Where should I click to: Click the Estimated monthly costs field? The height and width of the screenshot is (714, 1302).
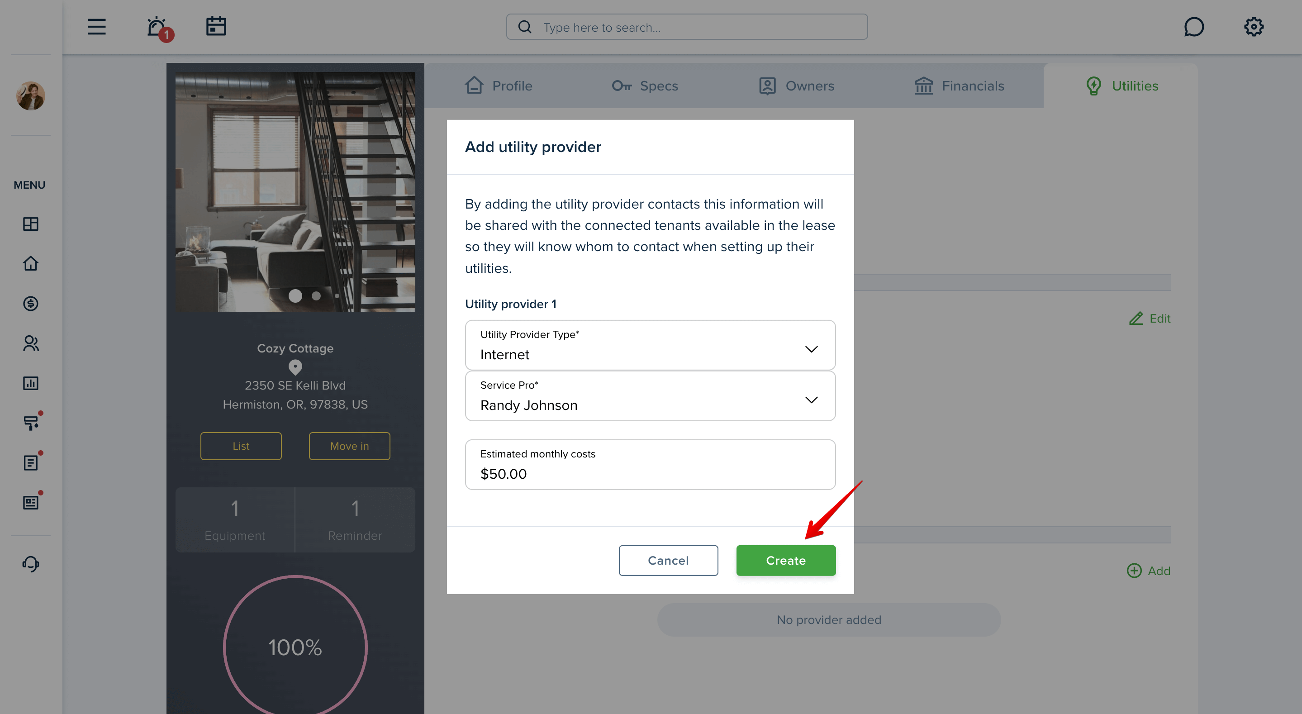650,465
